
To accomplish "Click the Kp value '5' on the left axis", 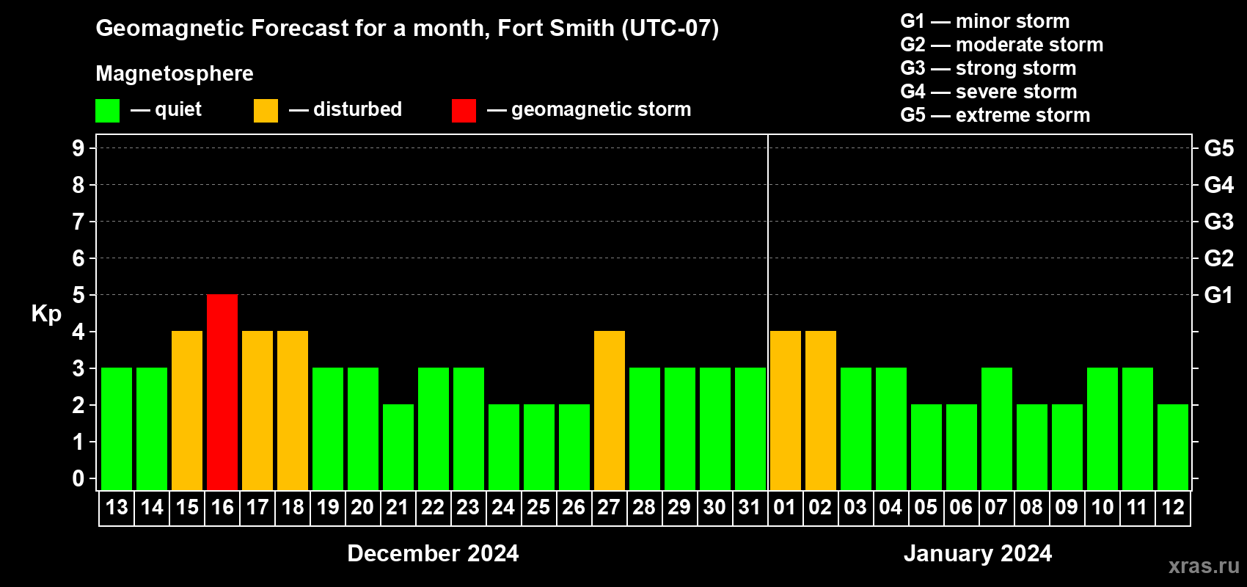I will (78, 295).
